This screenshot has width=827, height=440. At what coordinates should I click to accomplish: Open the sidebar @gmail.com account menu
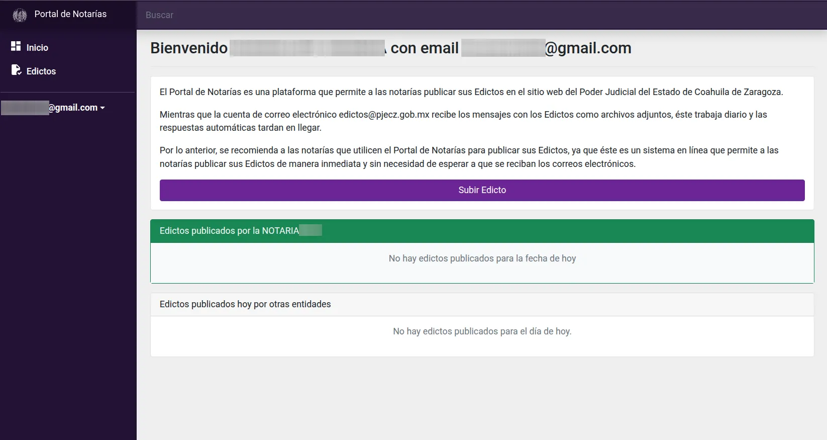[x=73, y=108]
